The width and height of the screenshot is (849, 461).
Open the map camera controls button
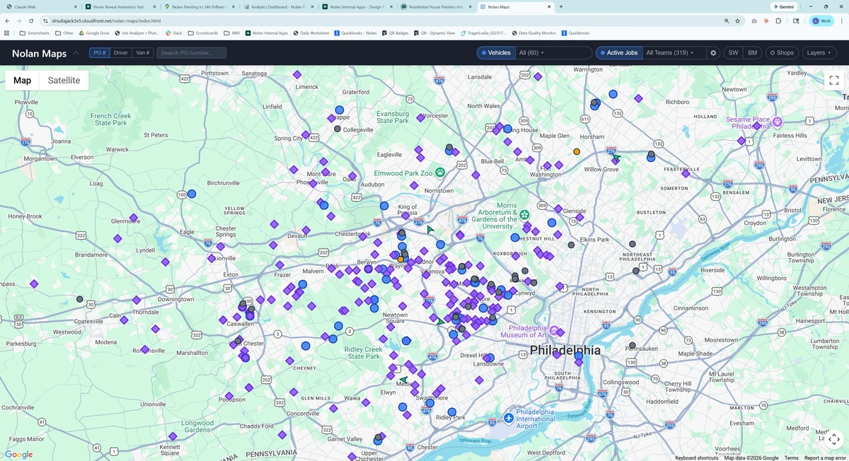tap(834, 439)
